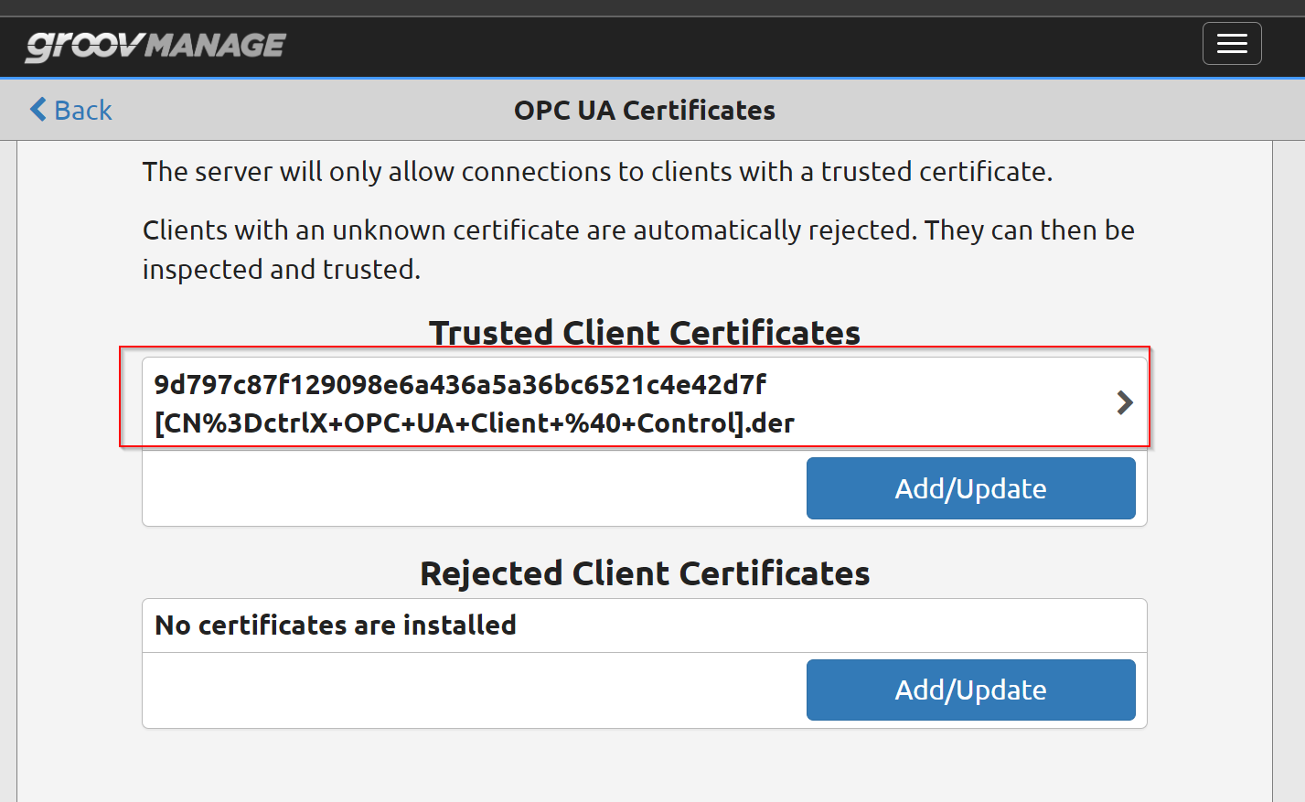Click the Rejected Client Certificates heading
This screenshot has height=802, width=1305.
point(645,573)
